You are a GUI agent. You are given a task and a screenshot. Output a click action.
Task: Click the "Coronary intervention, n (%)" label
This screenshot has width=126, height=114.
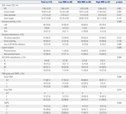coord(13,34)
